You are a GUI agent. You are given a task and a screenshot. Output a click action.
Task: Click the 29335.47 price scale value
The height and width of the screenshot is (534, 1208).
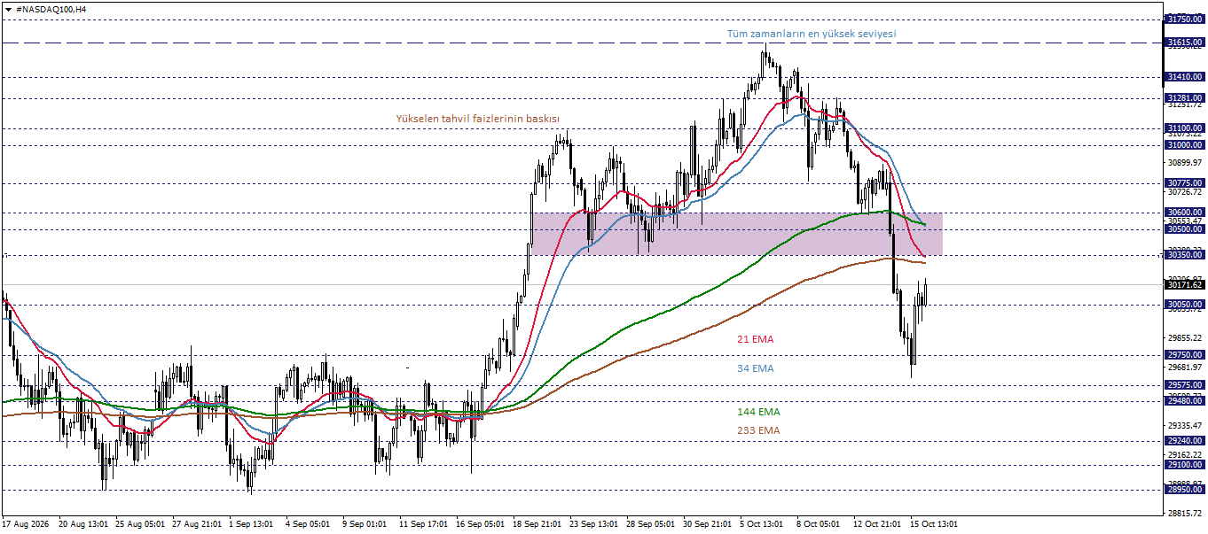click(x=1185, y=426)
